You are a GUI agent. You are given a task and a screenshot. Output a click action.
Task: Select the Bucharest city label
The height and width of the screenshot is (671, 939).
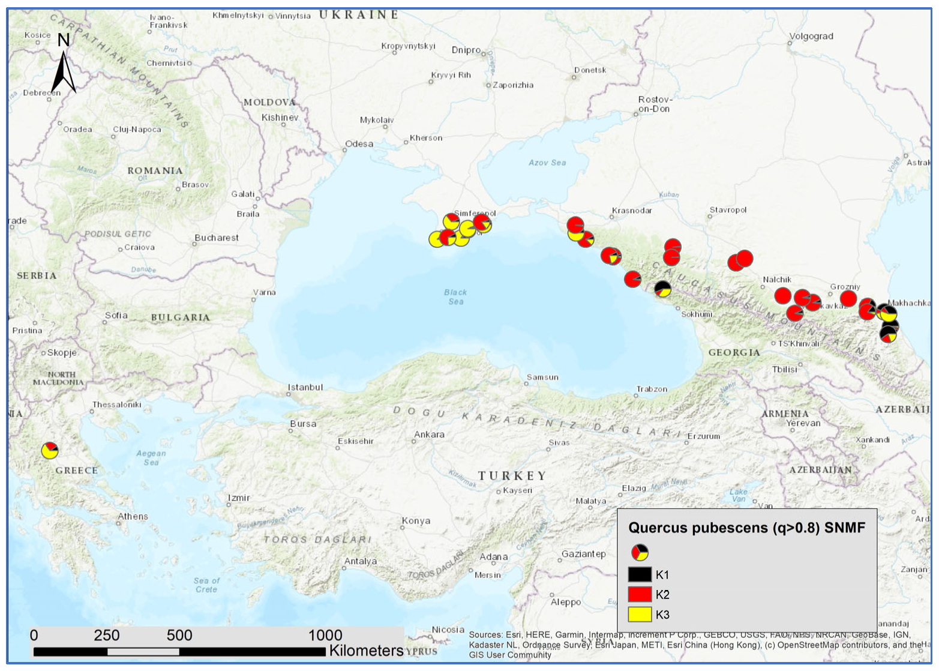click(216, 238)
